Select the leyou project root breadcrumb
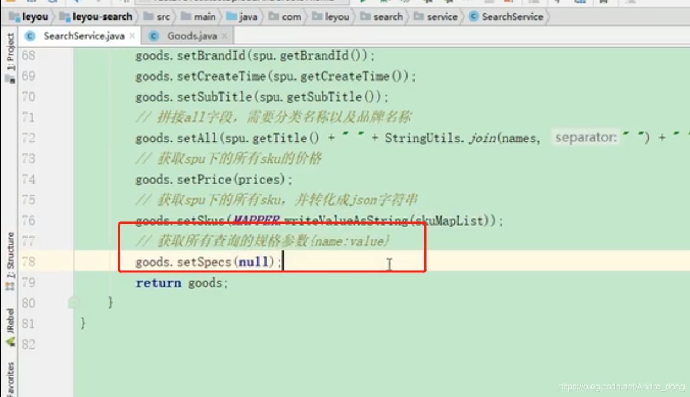690x397 pixels. [29, 17]
